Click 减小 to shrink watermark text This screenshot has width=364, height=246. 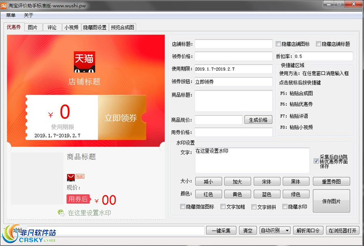click(208, 181)
